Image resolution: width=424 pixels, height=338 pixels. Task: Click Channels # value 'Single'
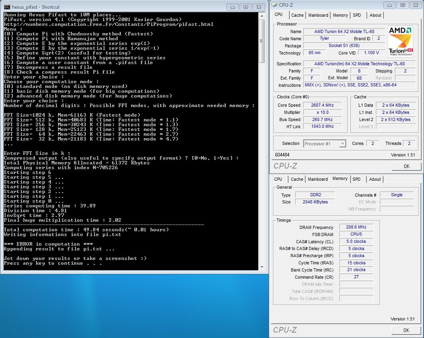tap(397, 195)
